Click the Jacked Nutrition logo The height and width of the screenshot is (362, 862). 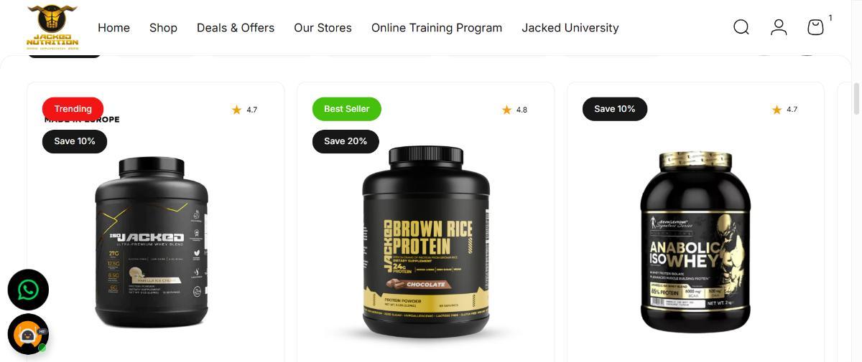[x=52, y=27]
